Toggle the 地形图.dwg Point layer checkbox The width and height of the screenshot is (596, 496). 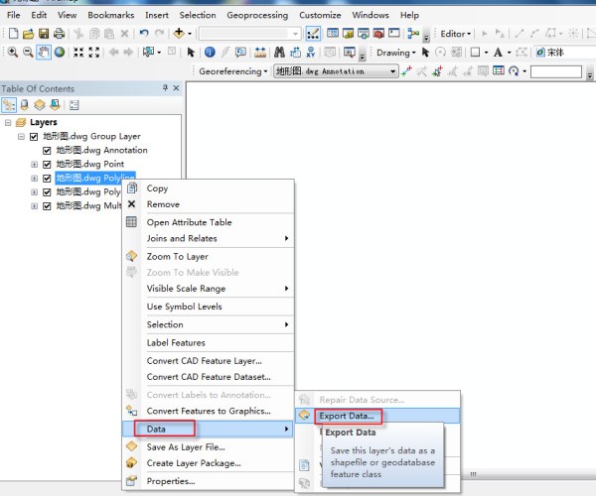(47, 165)
